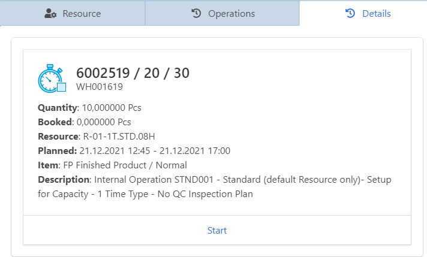Click the WH001619 subtitle text
427x257 pixels.
tap(100, 87)
